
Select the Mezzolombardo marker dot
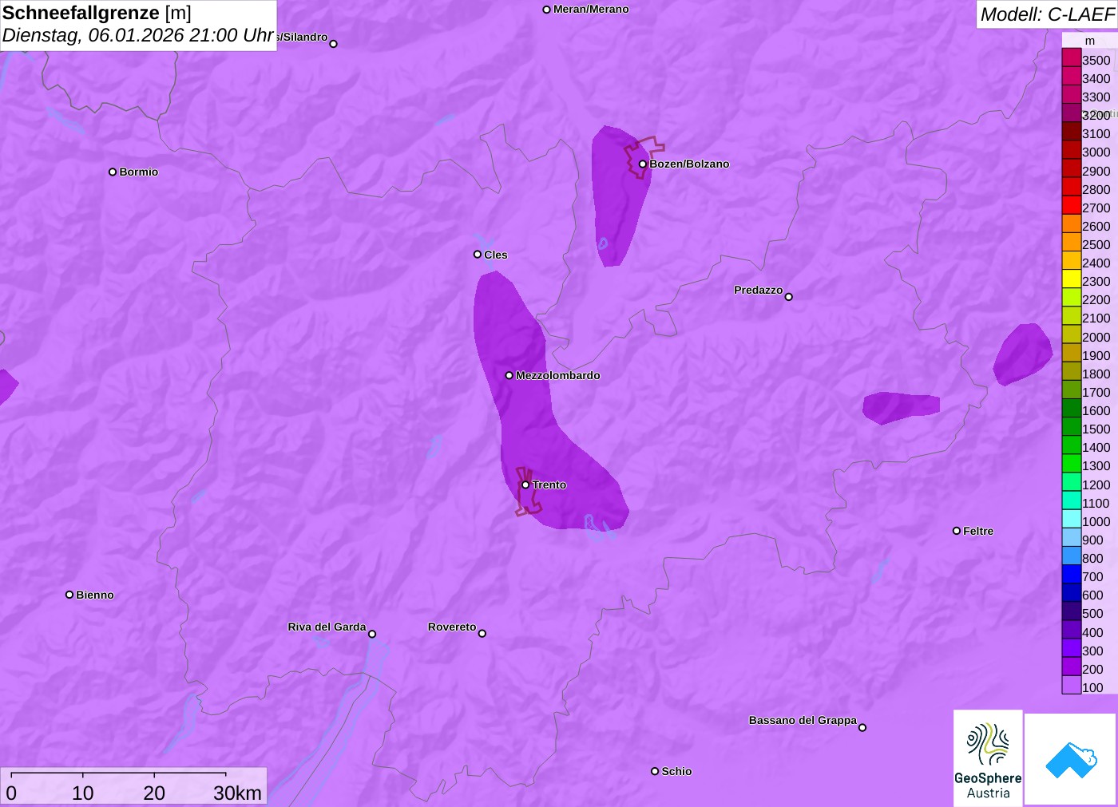tap(509, 375)
